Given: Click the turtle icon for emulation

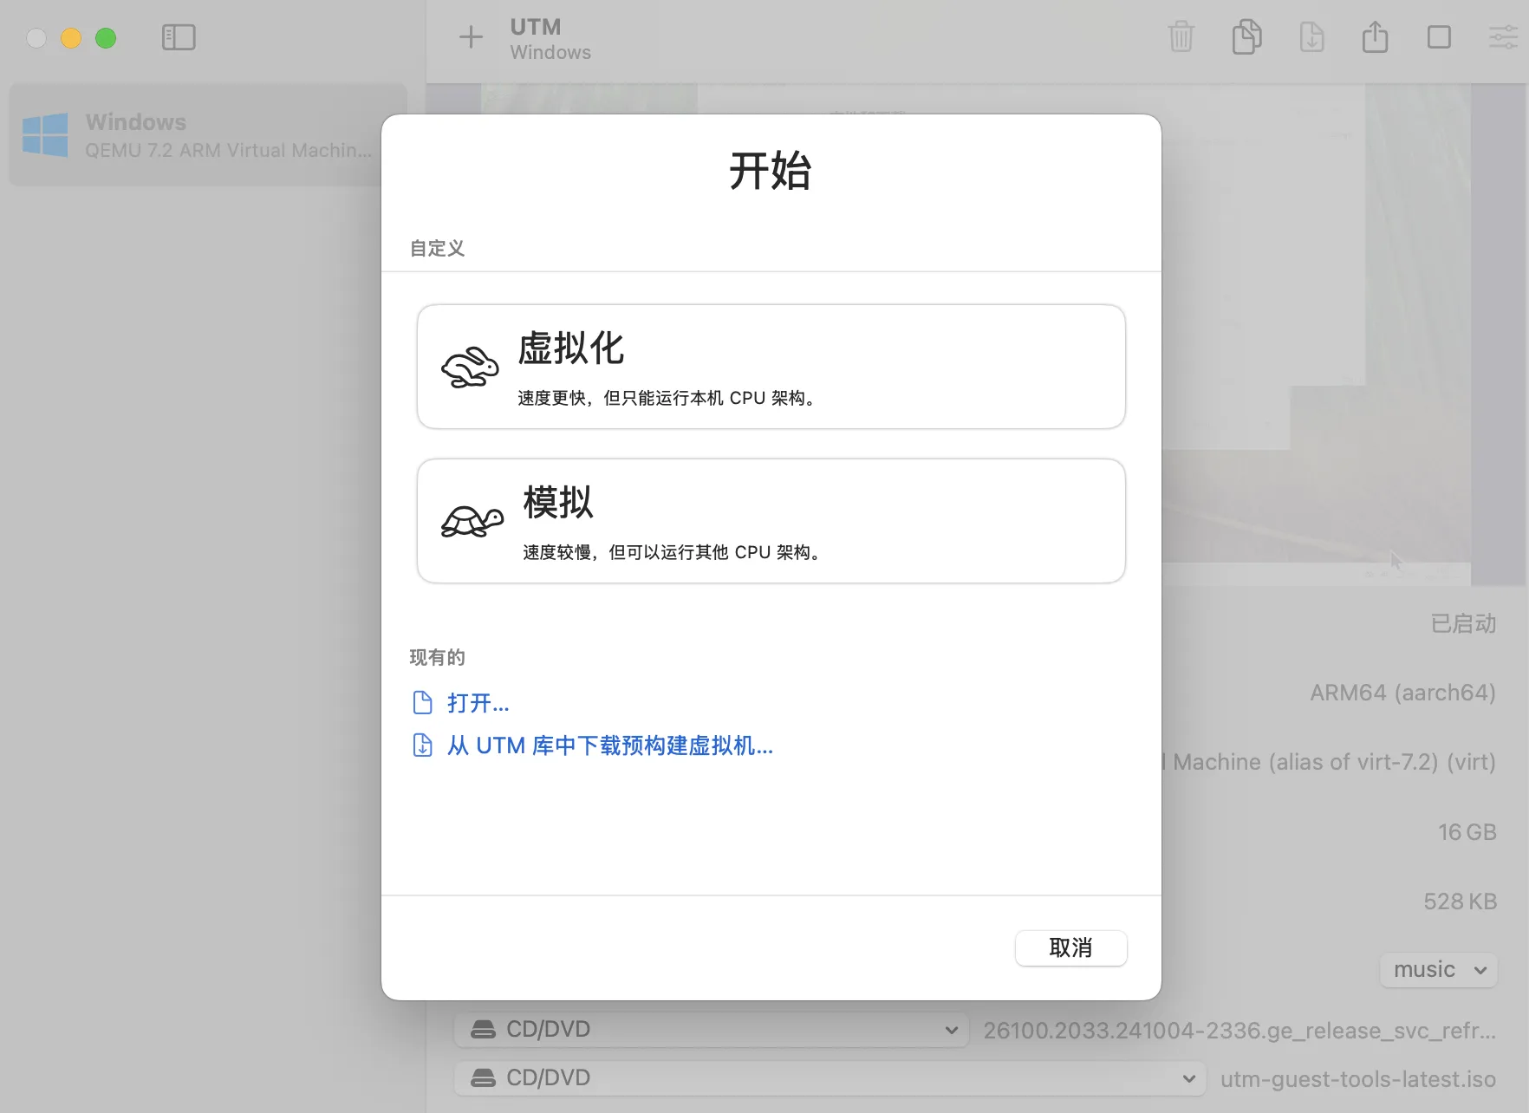Looking at the screenshot, I should pos(472,522).
